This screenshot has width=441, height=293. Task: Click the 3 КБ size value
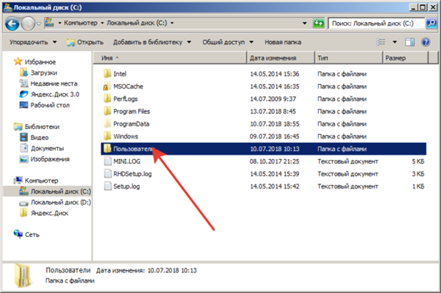coord(418,174)
